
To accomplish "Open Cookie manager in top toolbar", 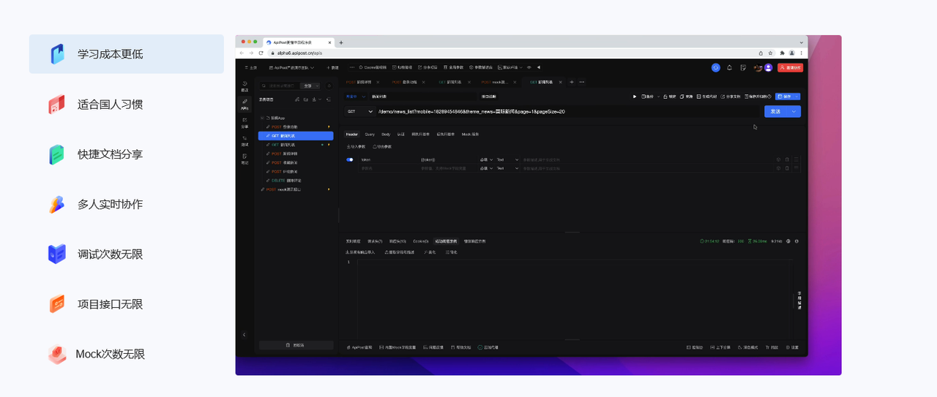I will click(x=373, y=67).
